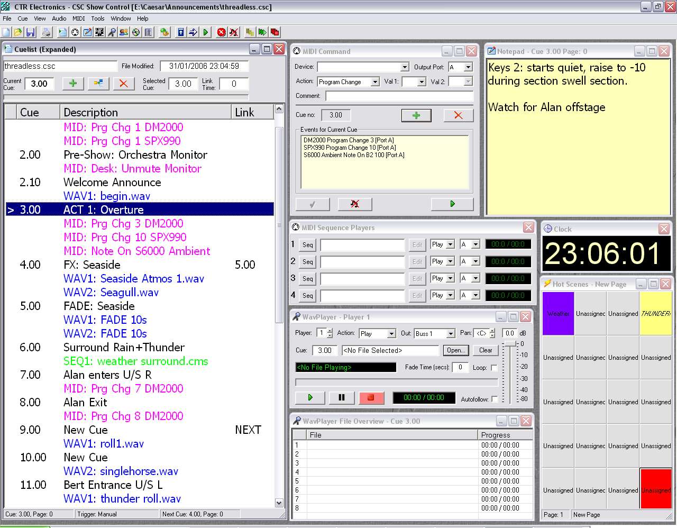This screenshot has height=528, width=677.
Task: Toggle the Loop checkbox in WavPlayer
Action: (x=494, y=368)
